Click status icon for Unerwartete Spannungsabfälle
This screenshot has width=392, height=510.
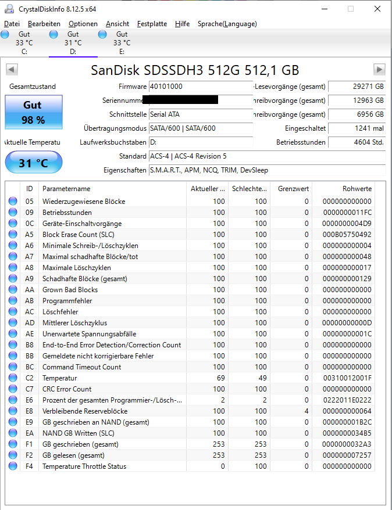(x=13, y=334)
